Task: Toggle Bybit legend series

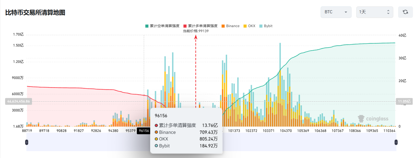Action: [266, 26]
